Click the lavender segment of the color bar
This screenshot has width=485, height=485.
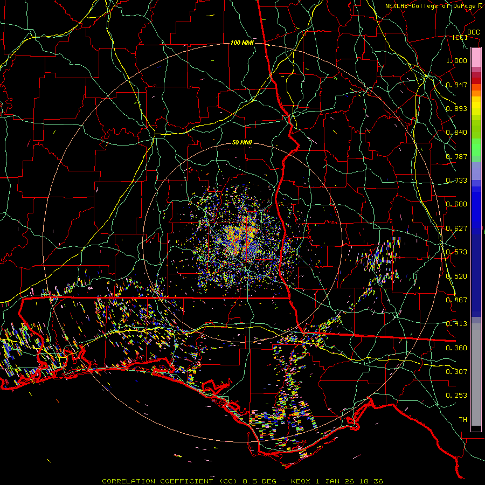(476, 171)
